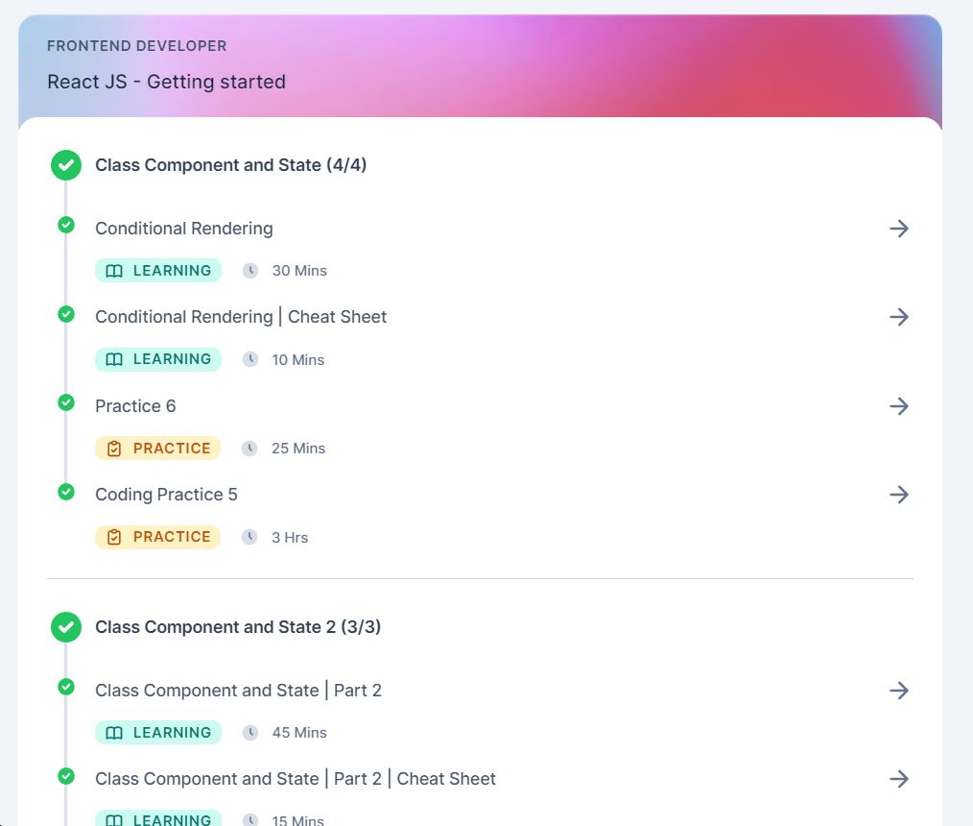Viewport: 973px width, 826px height.
Task: Click green checkmark next to Practice 6
Action: (66, 402)
